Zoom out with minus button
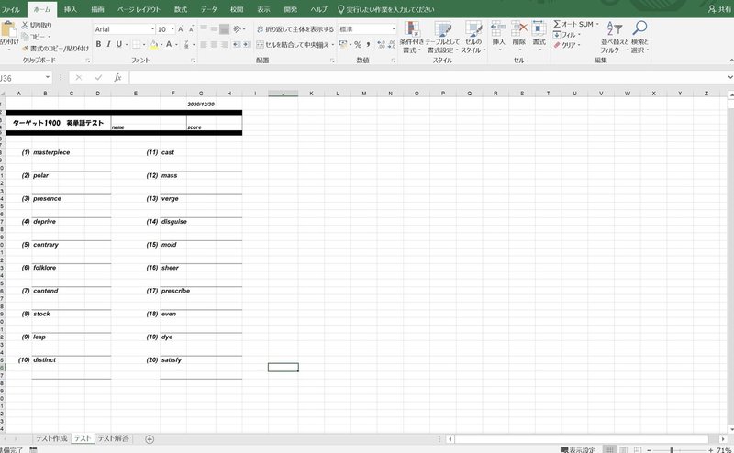Viewport: 734px width, 453px height. coord(649,449)
